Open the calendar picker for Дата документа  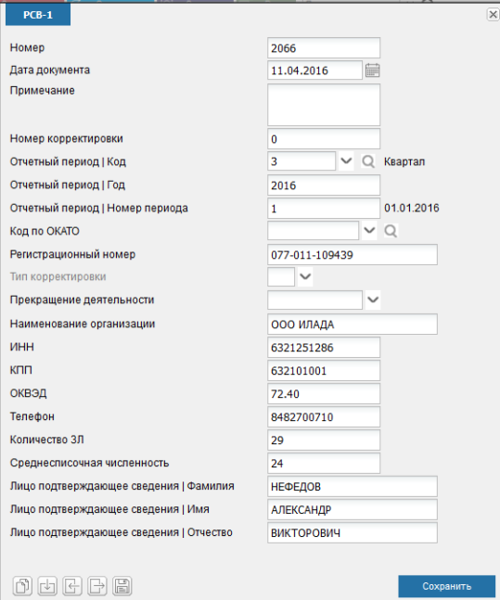point(372,70)
